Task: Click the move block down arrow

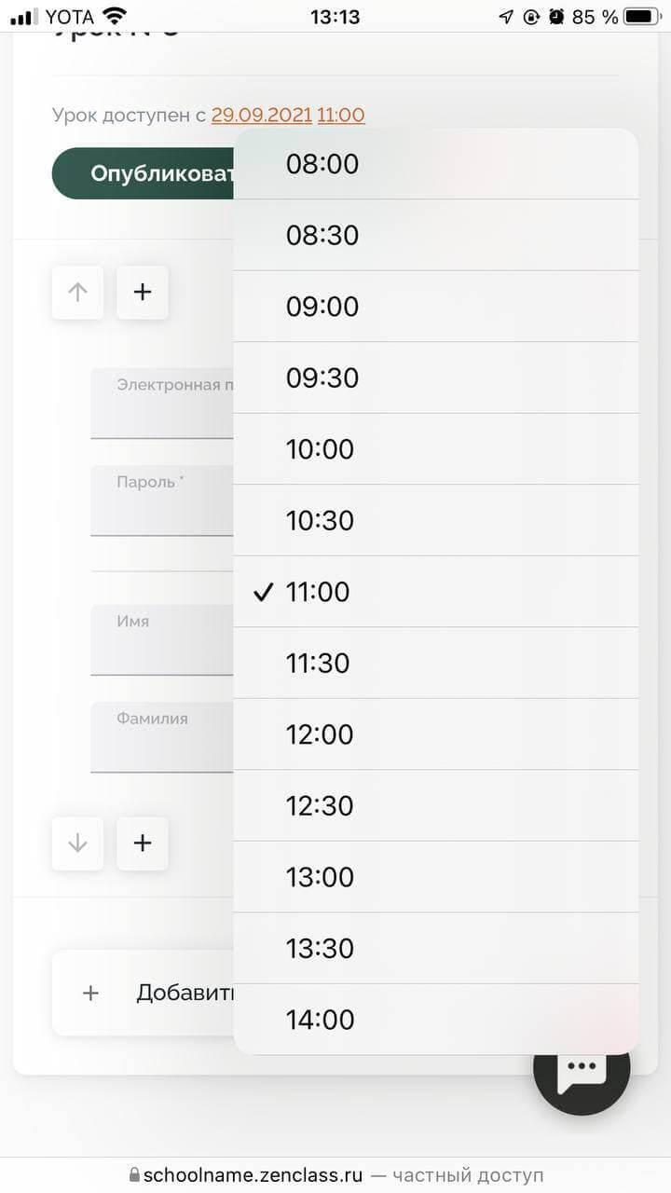Action: 77,843
